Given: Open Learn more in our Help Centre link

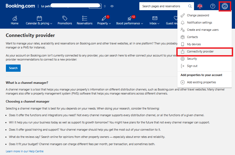Looking at the screenshot, I should [25, 151].
